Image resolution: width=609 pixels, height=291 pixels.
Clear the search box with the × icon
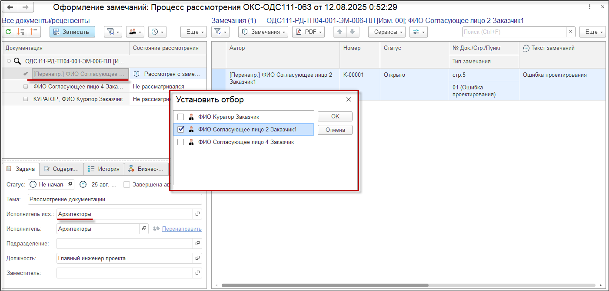[570, 32]
